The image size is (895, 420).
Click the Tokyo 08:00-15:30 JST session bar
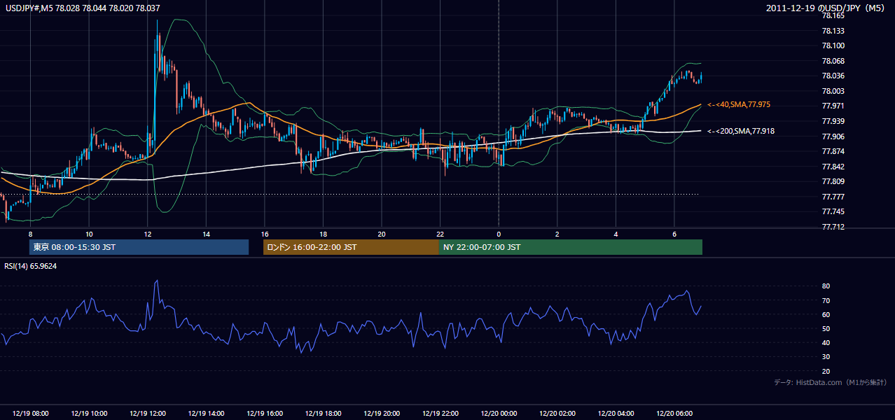(x=139, y=247)
